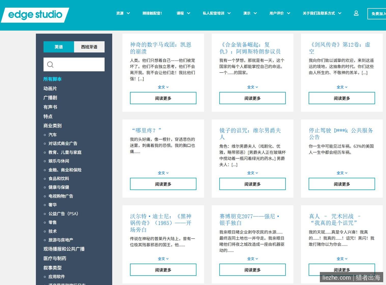Open the 健康与保健 subcategory
This screenshot has width=386, height=285.
(59, 187)
